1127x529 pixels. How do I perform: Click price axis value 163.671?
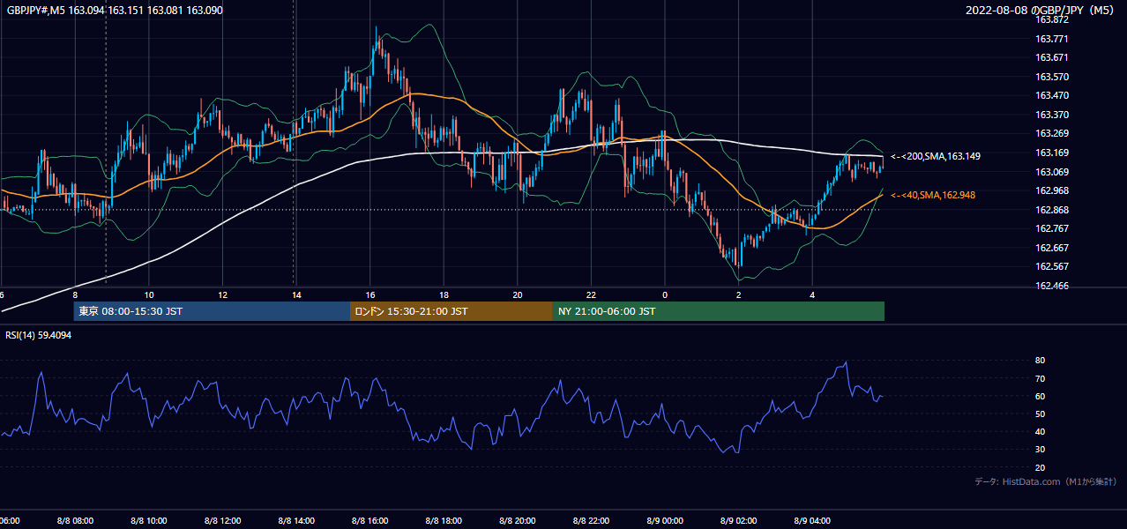tap(1052, 57)
